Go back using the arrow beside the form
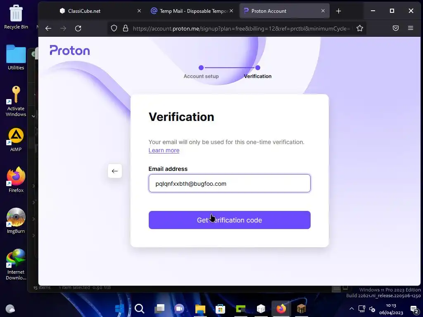The height and width of the screenshot is (317, 423). click(x=115, y=171)
